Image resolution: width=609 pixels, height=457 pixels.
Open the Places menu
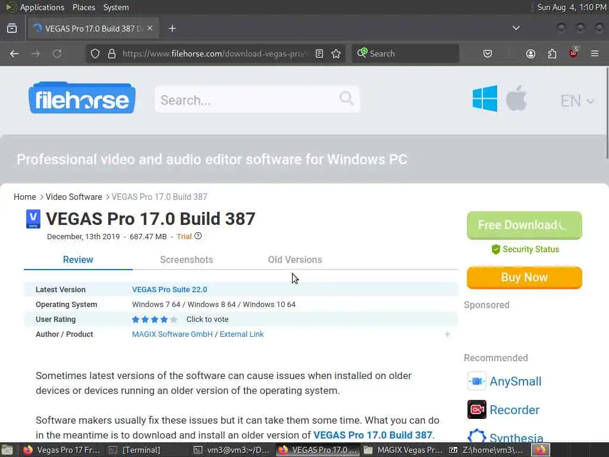(83, 7)
